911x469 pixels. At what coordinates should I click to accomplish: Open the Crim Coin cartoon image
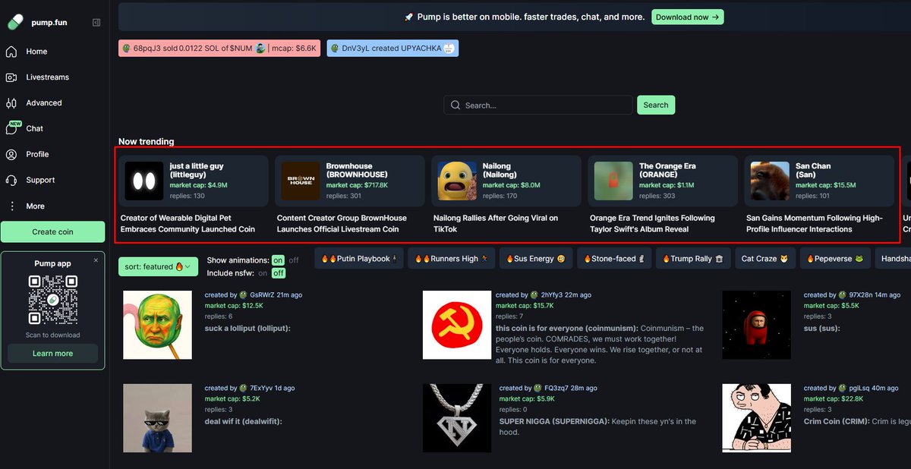tap(756, 418)
